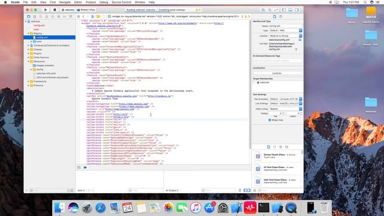Select webview-Info.plist in navigator
This screenshot has height=216, width=384.
click(x=46, y=73)
